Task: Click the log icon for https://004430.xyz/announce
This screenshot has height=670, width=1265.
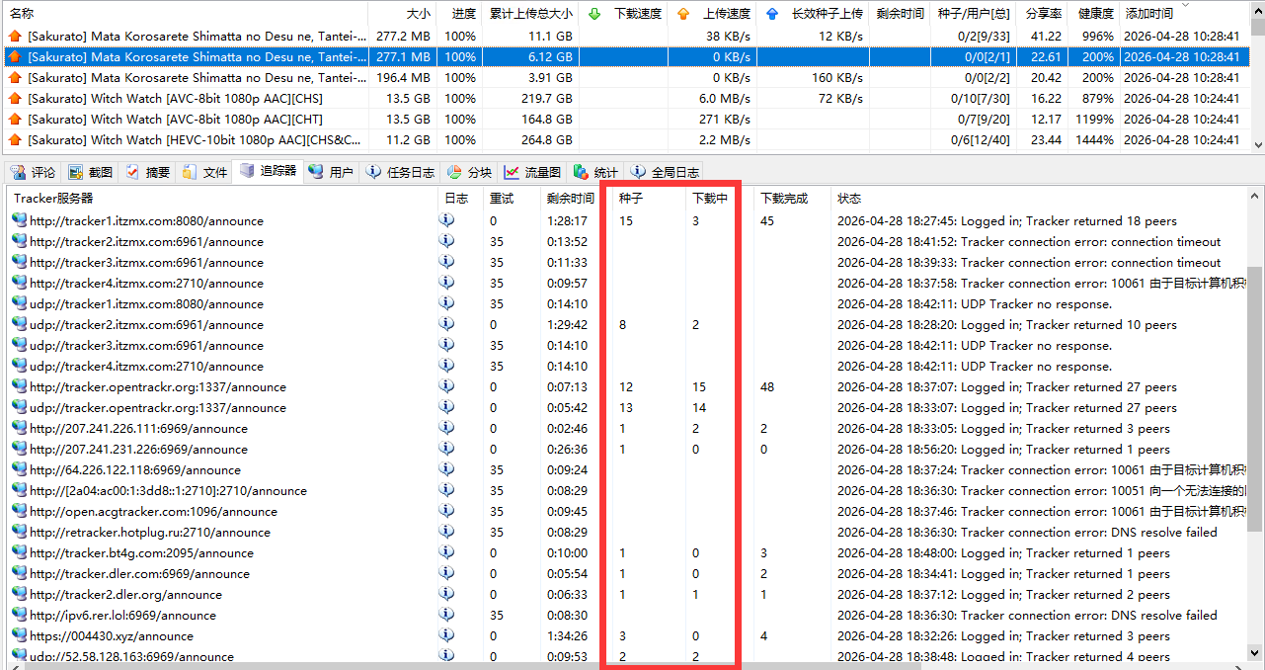Action: 446,635
